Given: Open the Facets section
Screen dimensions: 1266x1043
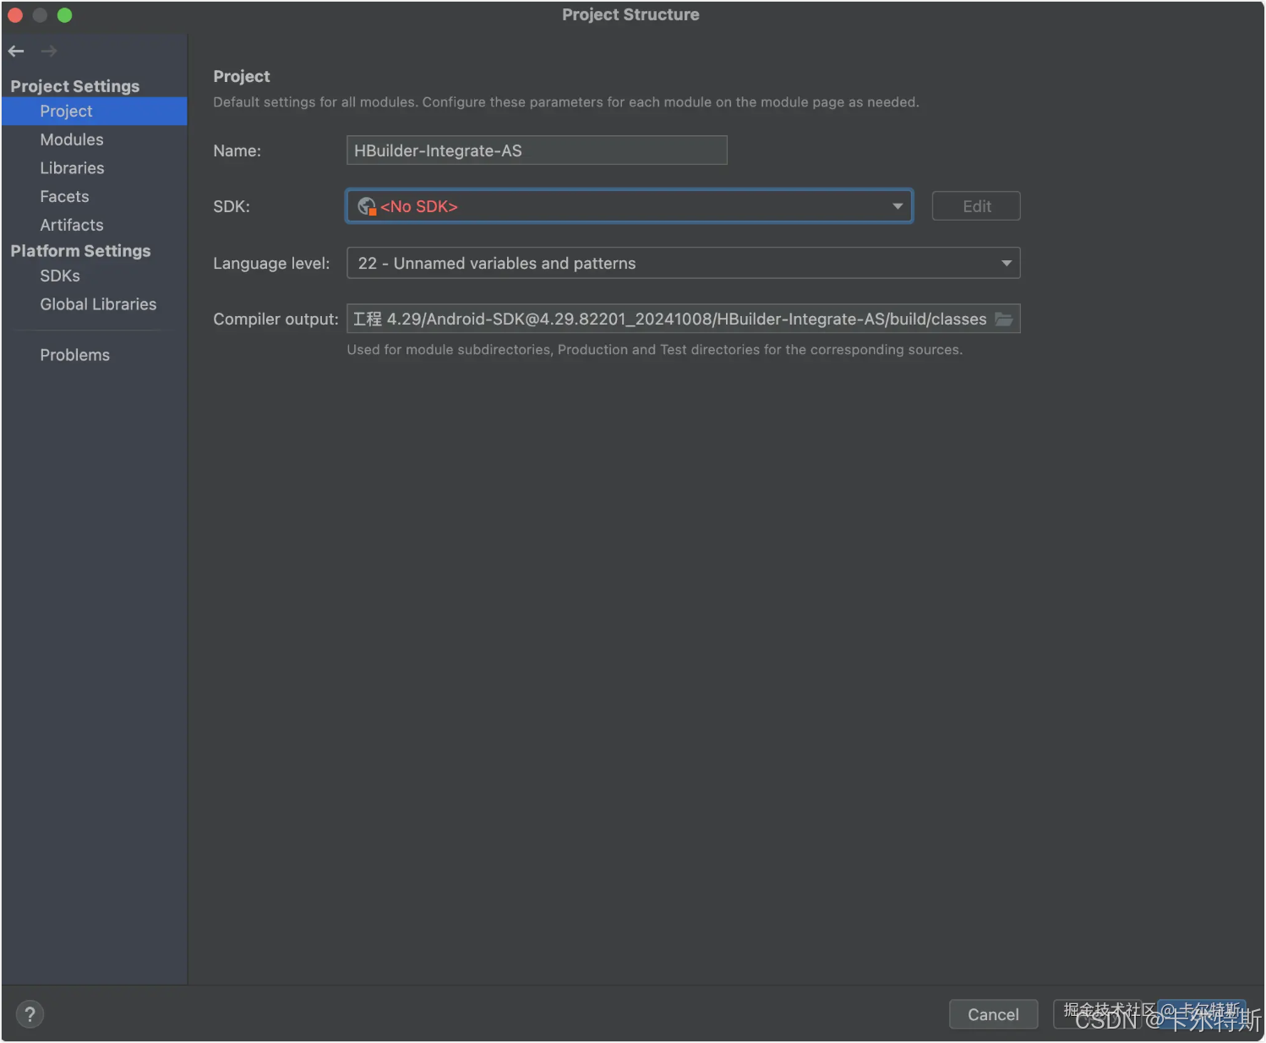Looking at the screenshot, I should tap(64, 196).
